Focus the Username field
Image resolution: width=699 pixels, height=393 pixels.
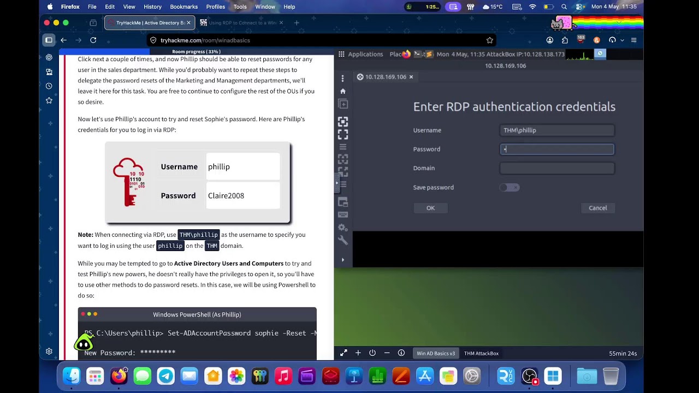click(x=557, y=130)
